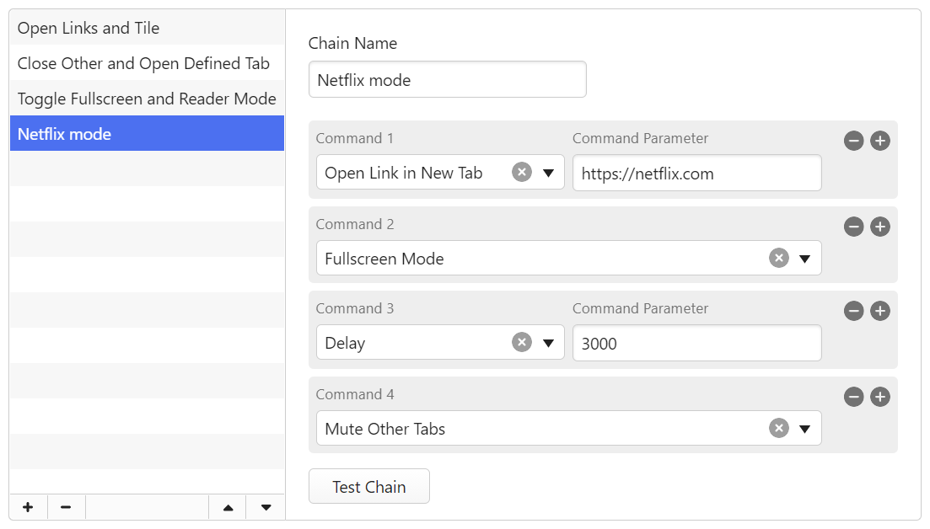930x529 pixels.
Task: Remove Command 4 with minus icon
Action: [x=853, y=397]
